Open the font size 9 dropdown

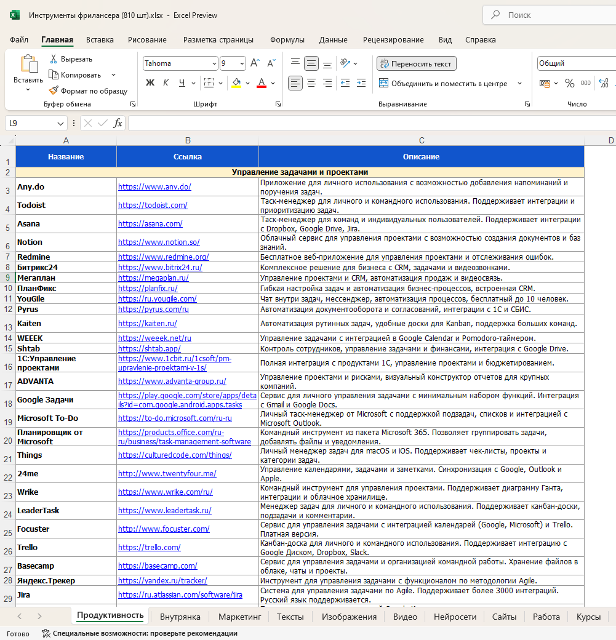[242, 63]
